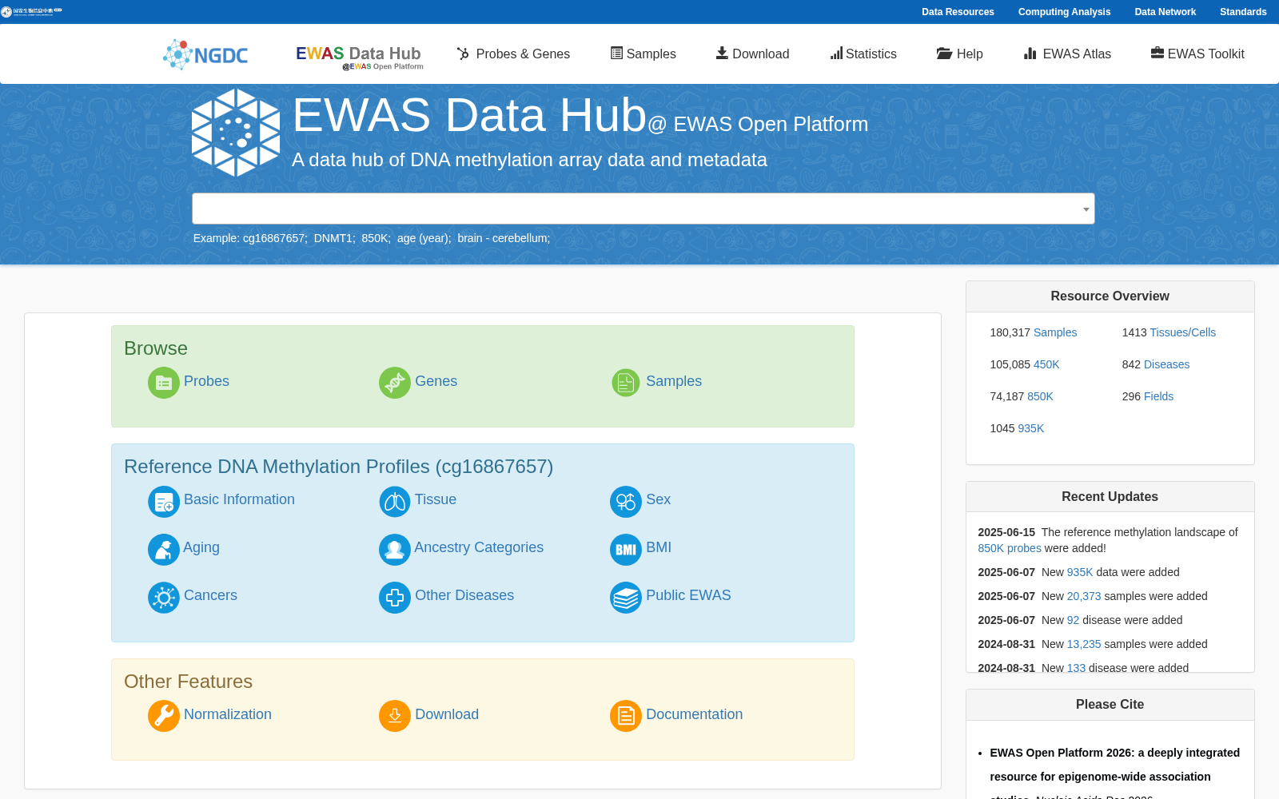Open Diseases in Resource Overview

click(x=1166, y=364)
